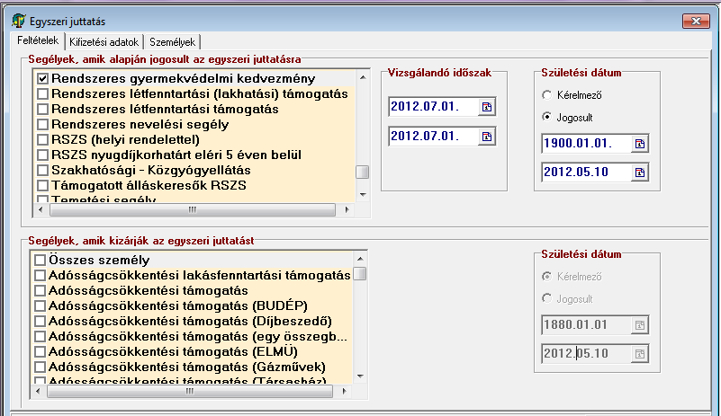Open the Személyek tab
721x416 pixels.
[x=173, y=42]
